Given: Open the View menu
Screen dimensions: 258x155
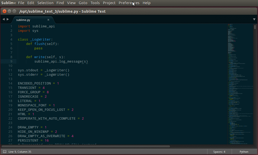Looking at the screenshot, I should click(71, 3).
